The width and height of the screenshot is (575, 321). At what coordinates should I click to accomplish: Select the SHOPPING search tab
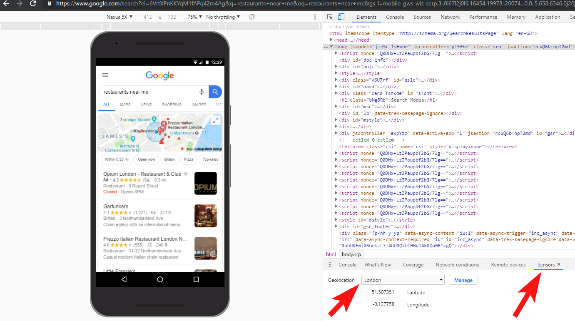pyautogui.click(x=172, y=105)
